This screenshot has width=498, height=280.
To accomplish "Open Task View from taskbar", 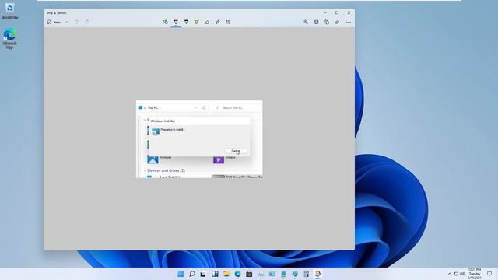I will [203, 274].
